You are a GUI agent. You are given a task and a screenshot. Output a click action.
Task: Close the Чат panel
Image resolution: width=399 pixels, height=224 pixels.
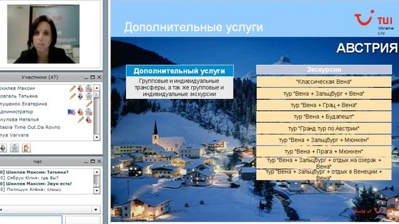pyautogui.click(x=99, y=162)
